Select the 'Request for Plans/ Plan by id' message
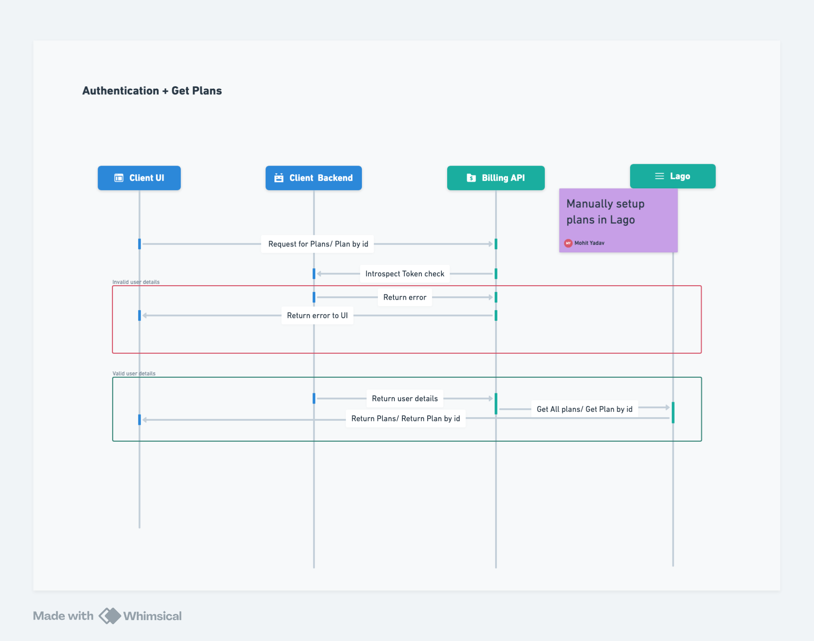Image resolution: width=814 pixels, height=641 pixels. (318, 243)
